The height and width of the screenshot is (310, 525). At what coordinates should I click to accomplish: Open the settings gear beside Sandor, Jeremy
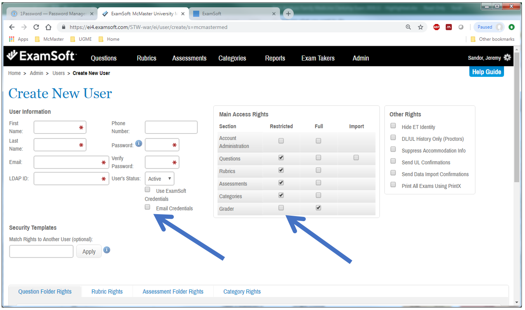point(507,57)
